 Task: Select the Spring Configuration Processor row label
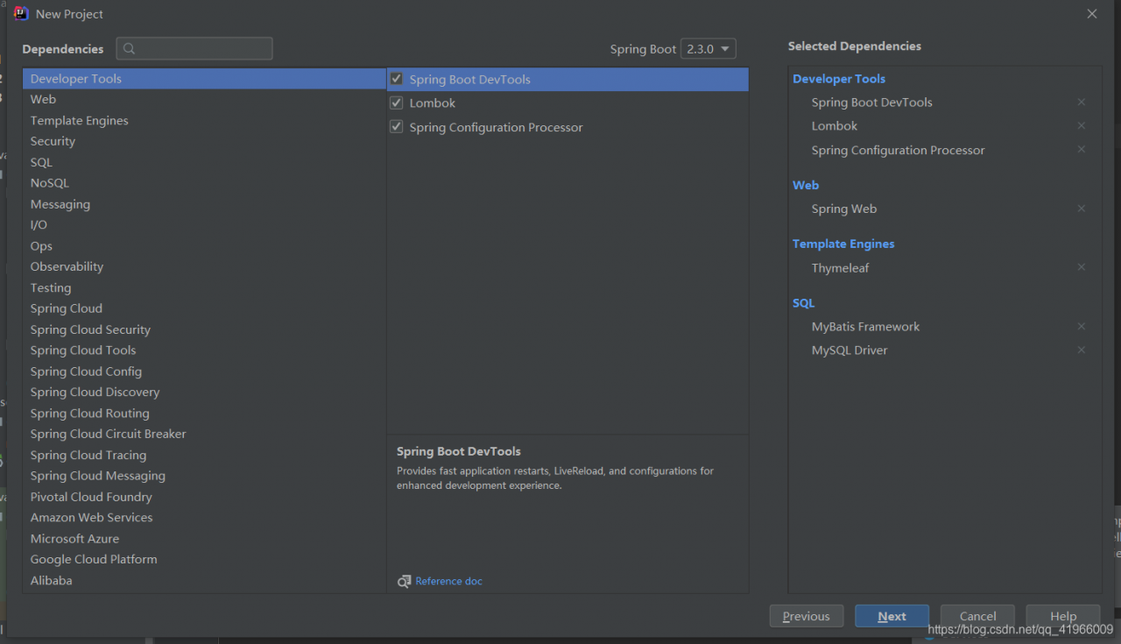(x=496, y=128)
